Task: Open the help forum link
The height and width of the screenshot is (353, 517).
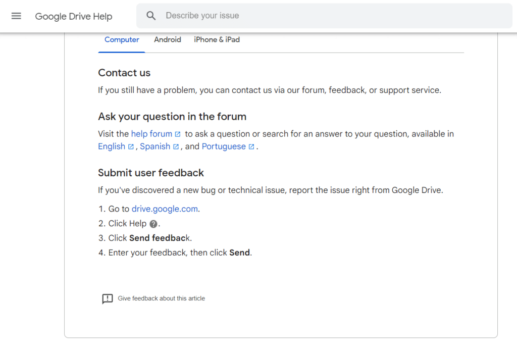Action: (x=151, y=134)
